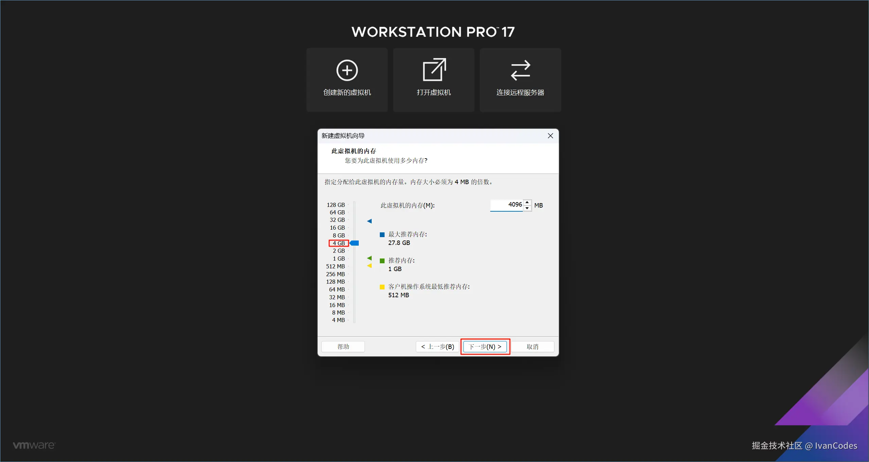Image resolution: width=869 pixels, height=462 pixels.
Task: Select the 2 GB mark on memory scale
Action: click(x=338, y=251)
